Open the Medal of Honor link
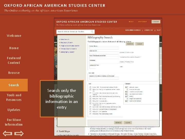Image resolution: width=185 pixels, height=139 pixels. (138, 129)
